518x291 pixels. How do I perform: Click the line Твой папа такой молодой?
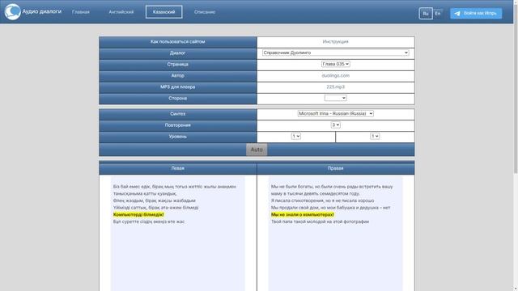[321, 221]
